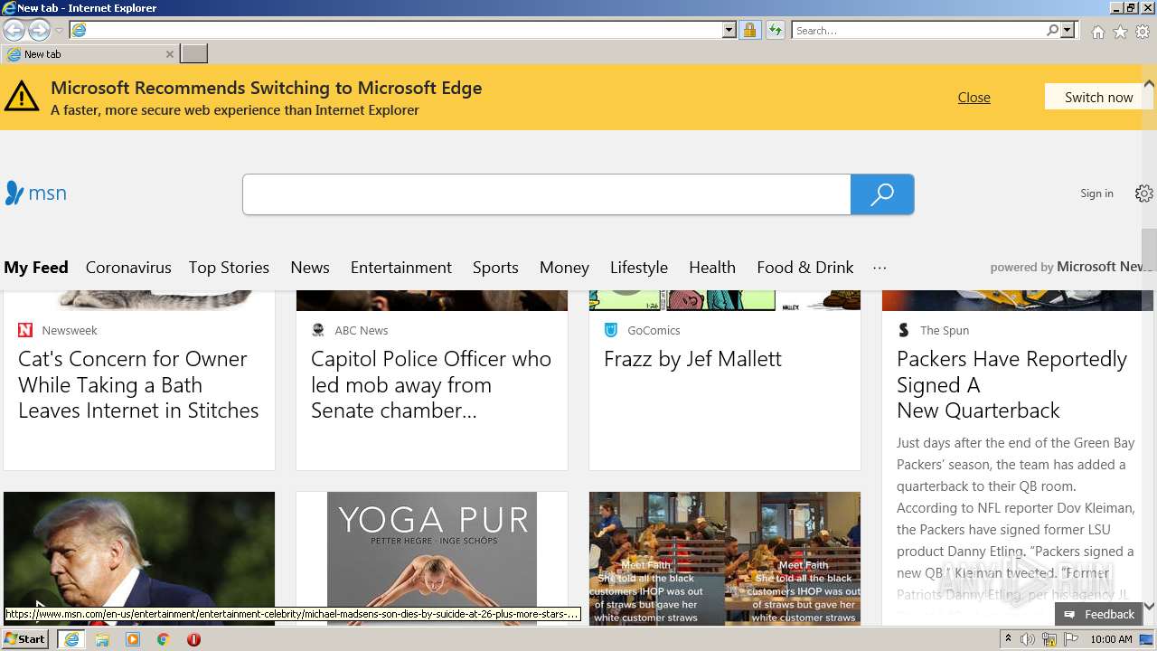Open the 'Food & Drink' section
Viewport: 1157px width, 651px height.
coord(805,268)
